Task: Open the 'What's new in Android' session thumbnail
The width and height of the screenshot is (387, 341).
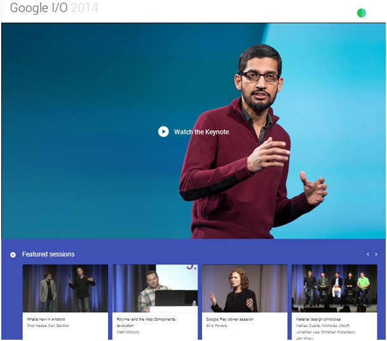Action: [65, 288]
